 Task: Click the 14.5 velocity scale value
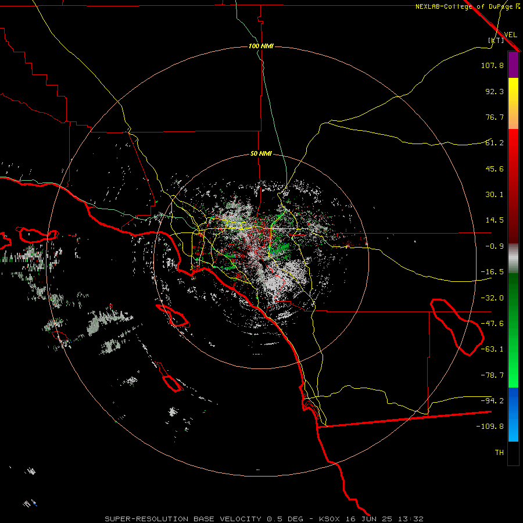(495, 220)
